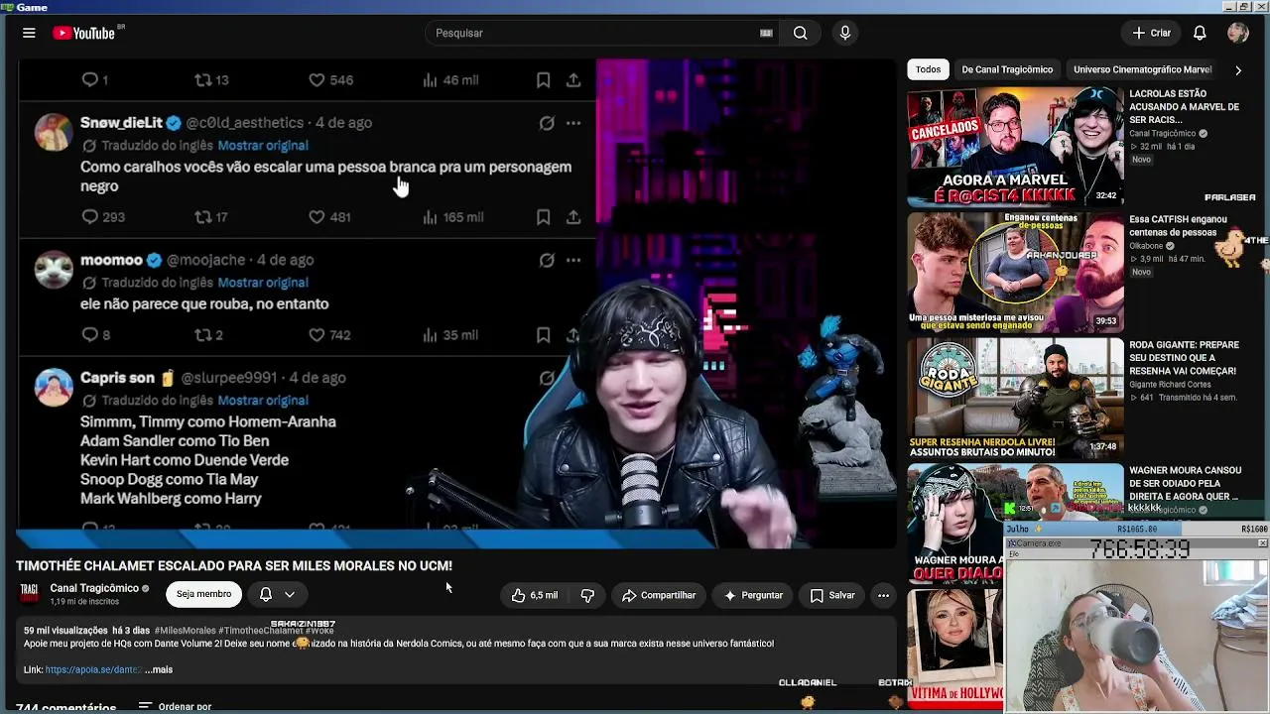Open the video's more actions menu
The image size is (1270, 714).
click(883, 595)
